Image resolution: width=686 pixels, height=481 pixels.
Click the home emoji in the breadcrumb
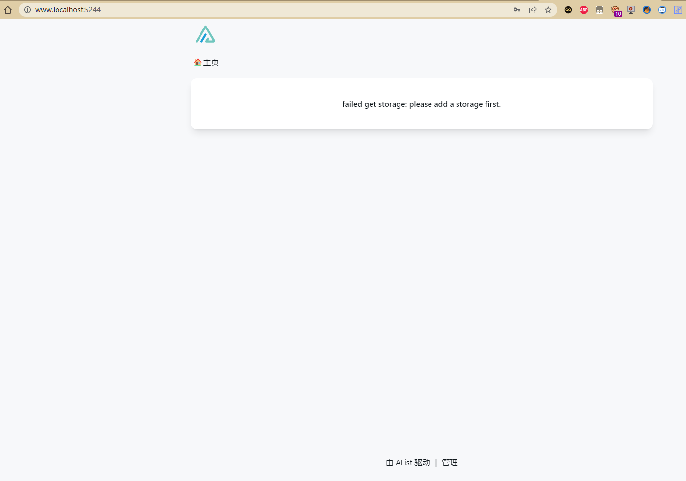[198, 62]
